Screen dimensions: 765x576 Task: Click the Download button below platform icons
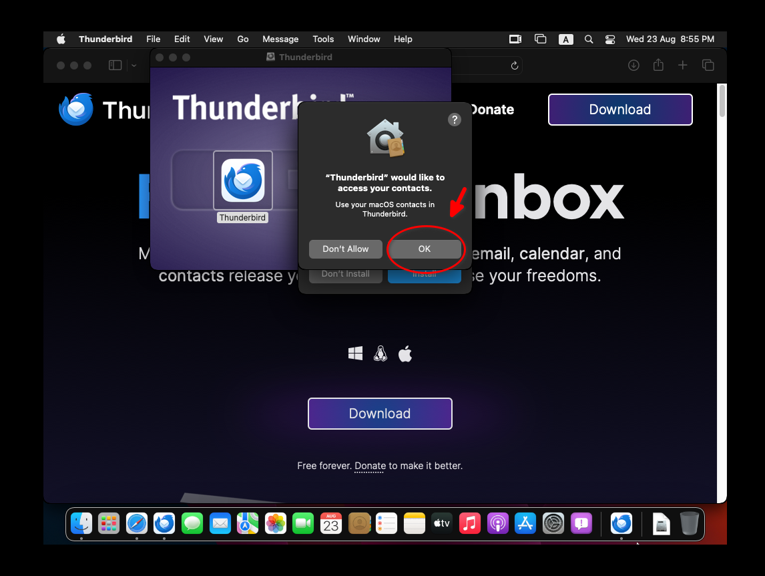pos(380,414)
